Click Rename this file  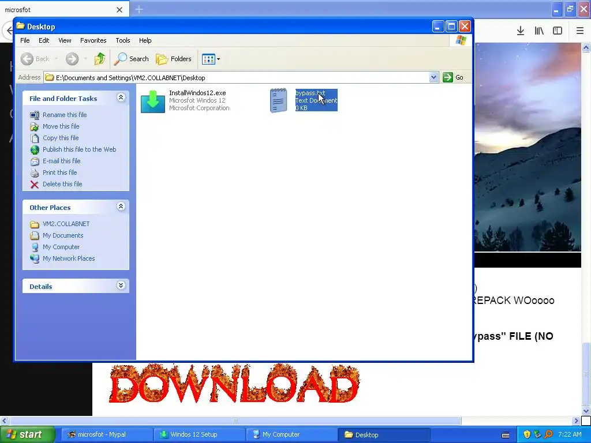[x=65, y=115]
